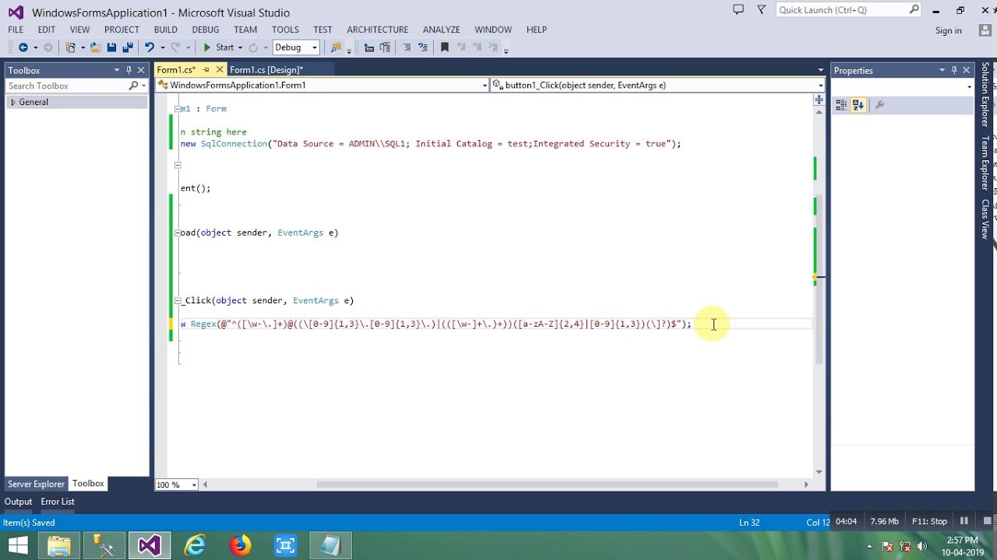This screenshot has height=560, width=997.
Task: Click the editor horizontal scrollbar thumb
Action: [547, 485]
